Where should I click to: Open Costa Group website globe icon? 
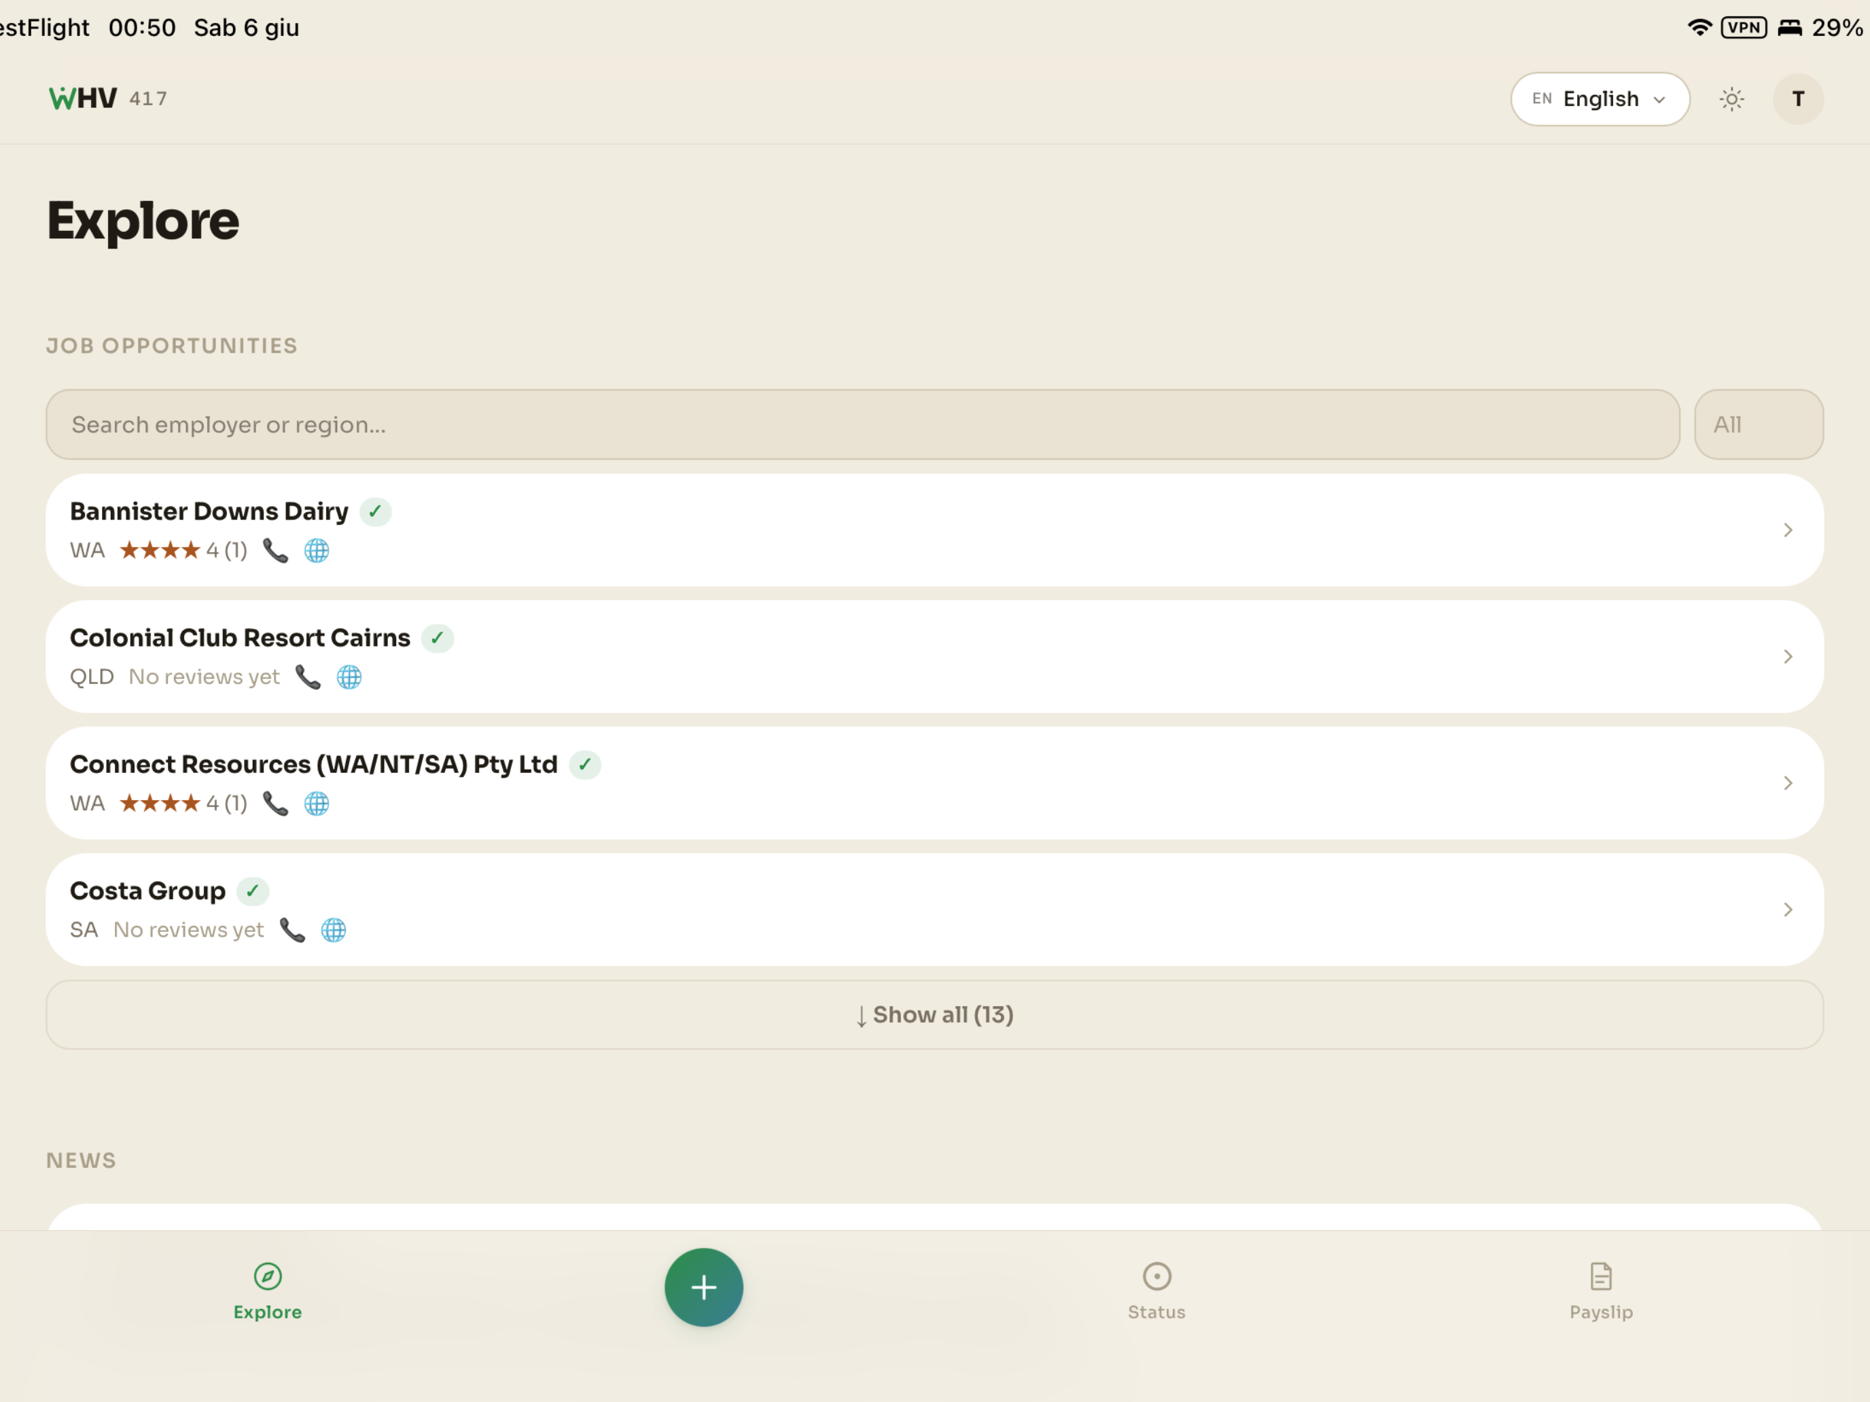pos(334,930)
